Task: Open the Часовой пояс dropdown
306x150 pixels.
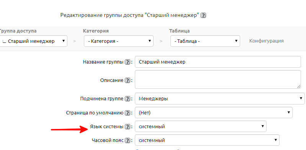Action: point(207,140)
